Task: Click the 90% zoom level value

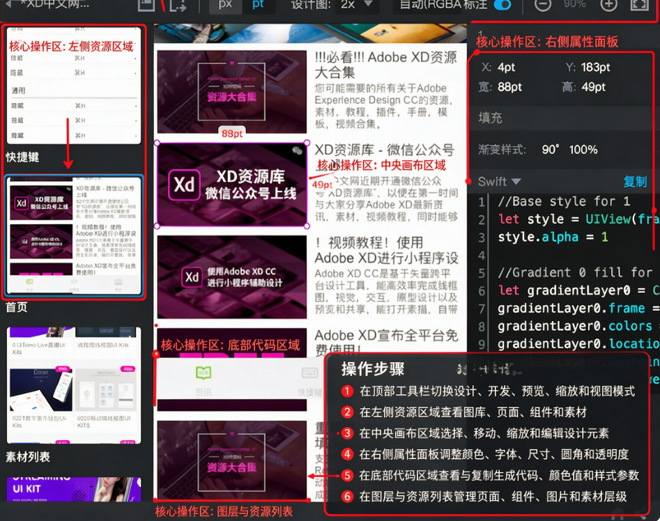Action: point(574,4)
